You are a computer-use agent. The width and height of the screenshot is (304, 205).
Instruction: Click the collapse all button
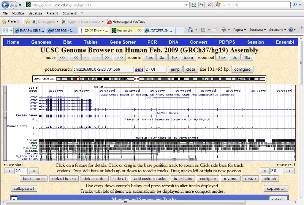click(x=24, y=189)
